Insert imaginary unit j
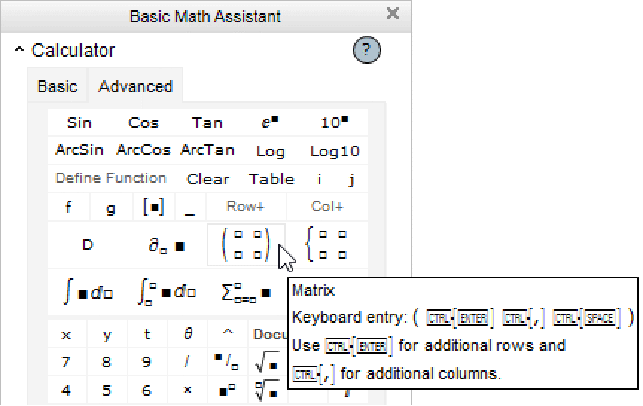Screen dimensions: 643x406 [351, 179]
